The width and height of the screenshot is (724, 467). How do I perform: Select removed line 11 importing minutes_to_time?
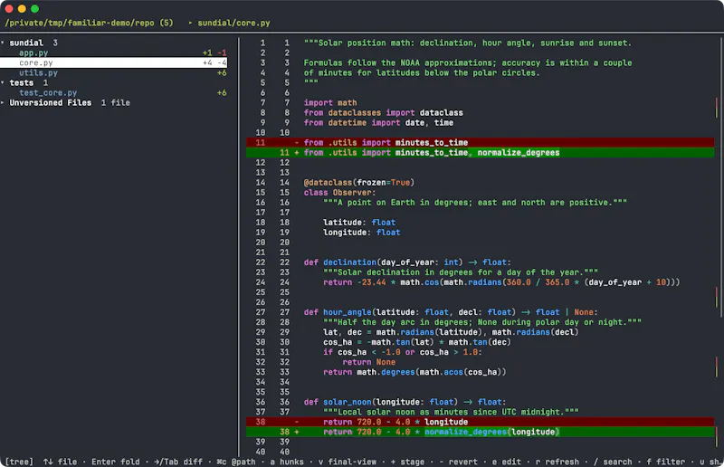[481, 142]
